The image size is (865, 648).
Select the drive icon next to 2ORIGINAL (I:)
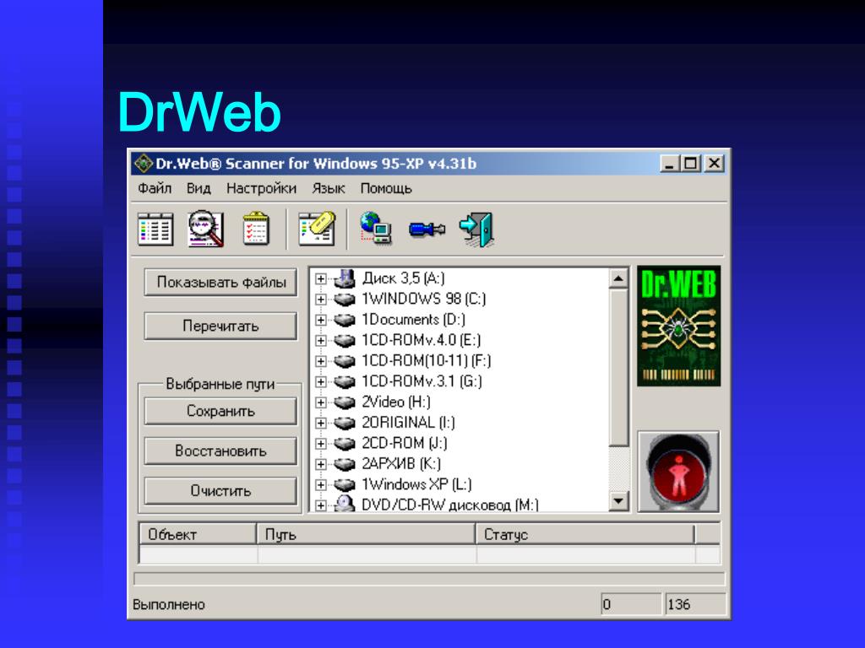pyautogui.click(x=345, y=423)
